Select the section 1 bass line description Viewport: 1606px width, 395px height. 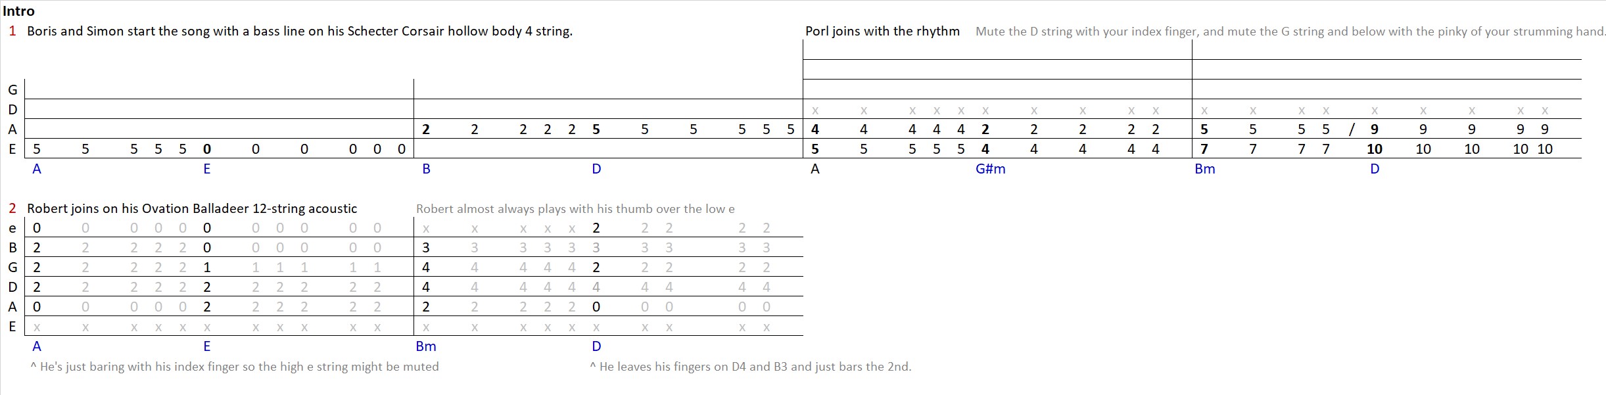300,31
